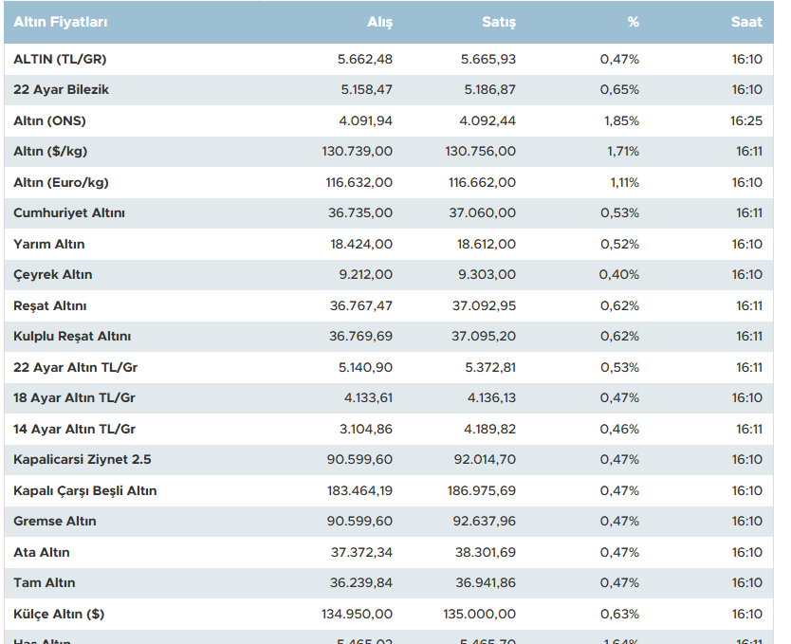
Task: Click the Saat column header
Action: (x=746, y=22)
